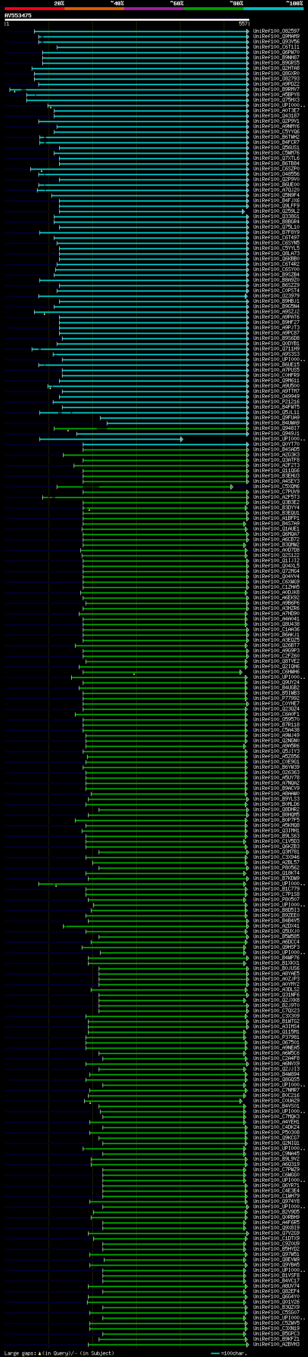Screen dimensions: 308x1357
Task: Select hit label UniRef100_C5XQM6
Action: [x=276, y=487]
